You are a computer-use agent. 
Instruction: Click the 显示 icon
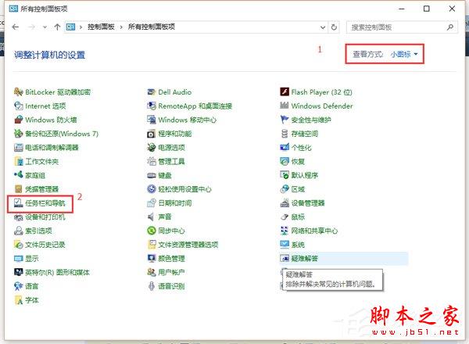click(18, 259)
